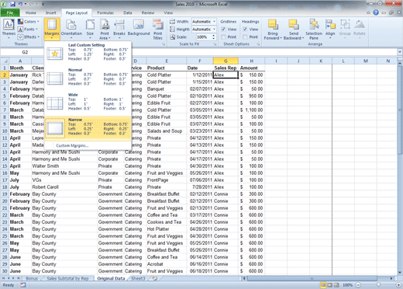Viewport: 403px width, 289px height.
Task: Switch to the Data ribbon tab
Action: click(x=128, y=12)
